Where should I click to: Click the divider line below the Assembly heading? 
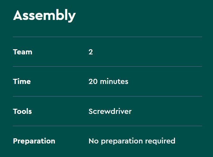coord(107,37)
